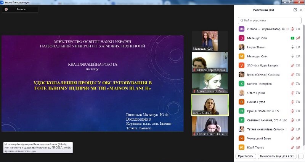This screenshot has width=305, height=162.
Task: Click screen share icon for Мелещук Юля
Action: 292,38
